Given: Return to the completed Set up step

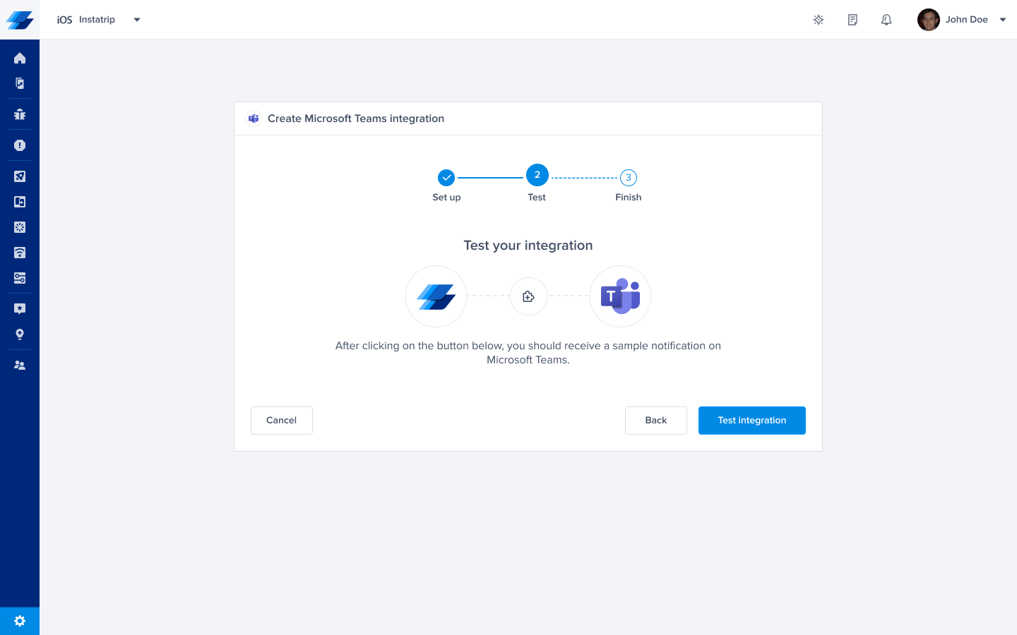Looking at the screenshot, I should click(446, 178).
